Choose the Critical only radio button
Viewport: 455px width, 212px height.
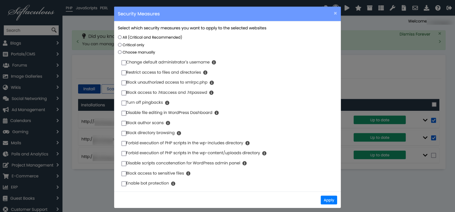coord(120,45)
